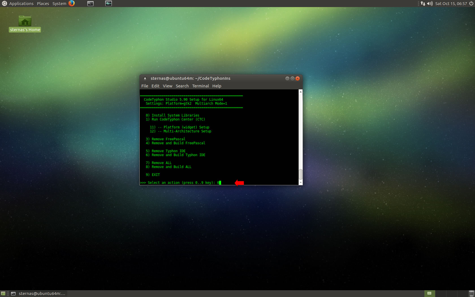Open the terminal Help menu
This screenshot has width=475, height=297.
(x=217, y=86)
